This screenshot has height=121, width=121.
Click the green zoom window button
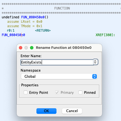pyautogui.click(x=32, y=48)
